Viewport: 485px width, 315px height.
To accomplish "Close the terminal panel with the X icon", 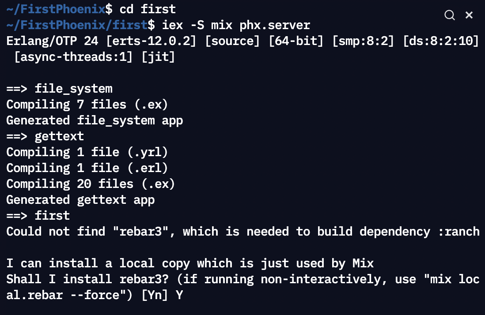I will 469,15.
